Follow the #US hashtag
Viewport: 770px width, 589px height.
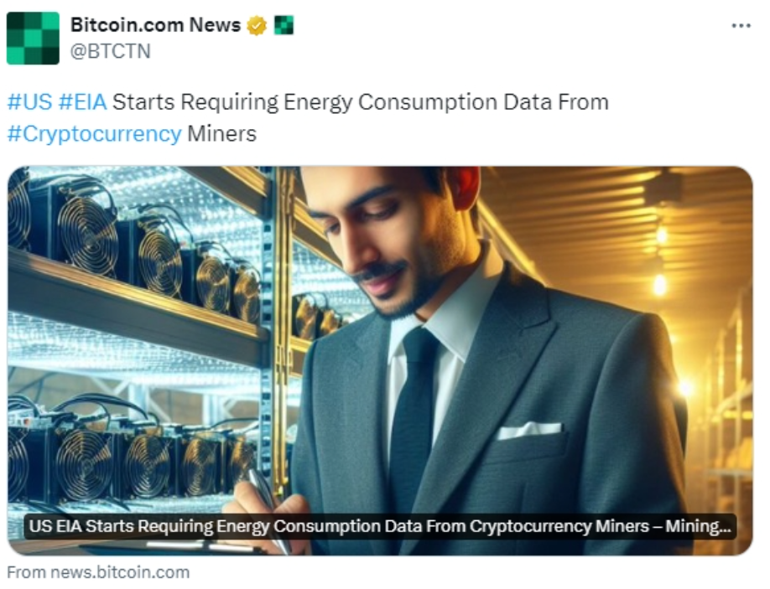coord(29,102)
